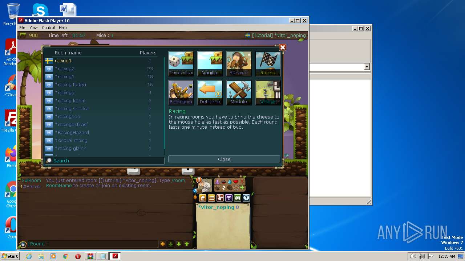465x261 pixels.
Task: Click the cry teardrop emote icon
Action: coord(230,182)
